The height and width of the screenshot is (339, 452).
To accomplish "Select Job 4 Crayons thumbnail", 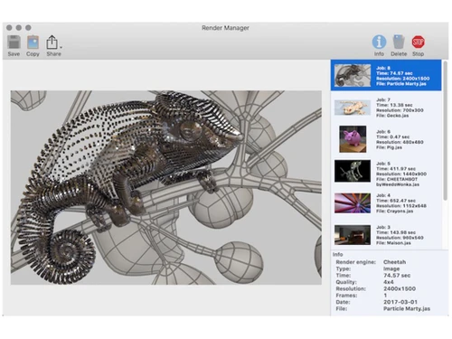I will pos(353,203).
